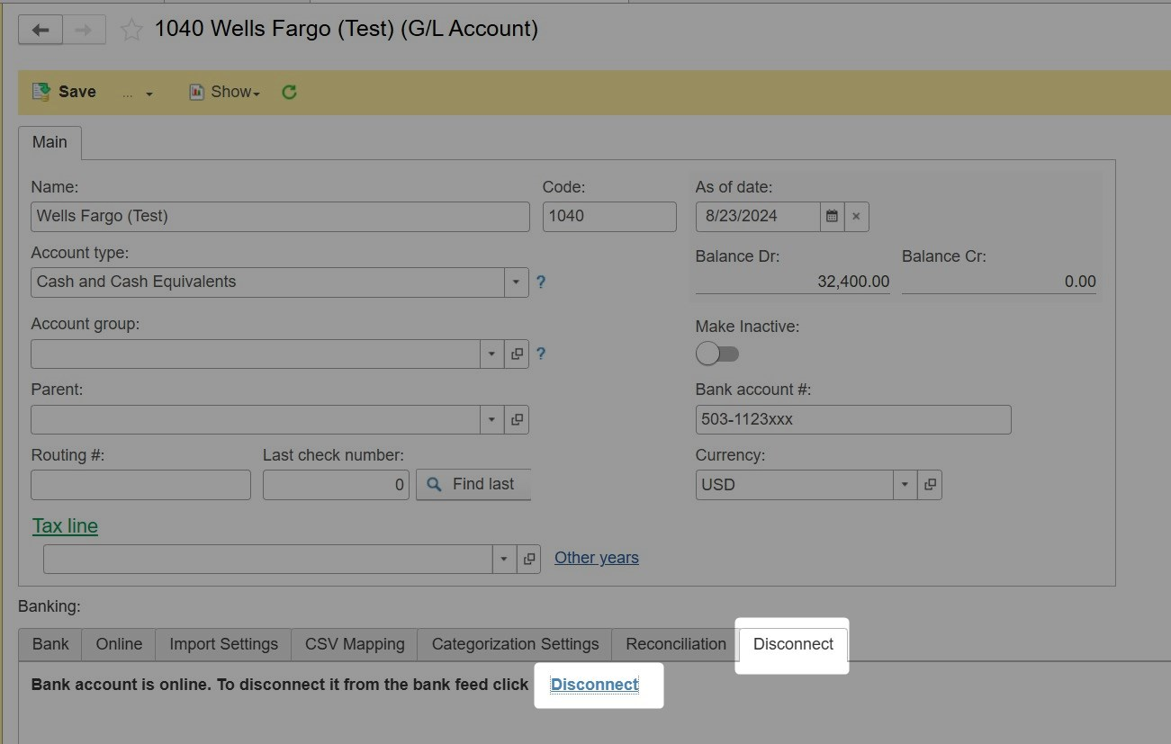The width and height of the screenshot is (1171, 744).
Task: Save the G/L account
Action: coord(64,92)
